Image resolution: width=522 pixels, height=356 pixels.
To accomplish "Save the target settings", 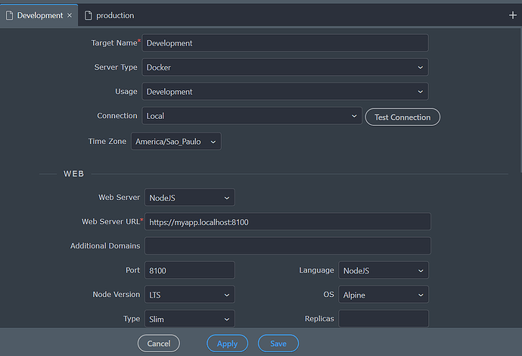I will 278,343.
